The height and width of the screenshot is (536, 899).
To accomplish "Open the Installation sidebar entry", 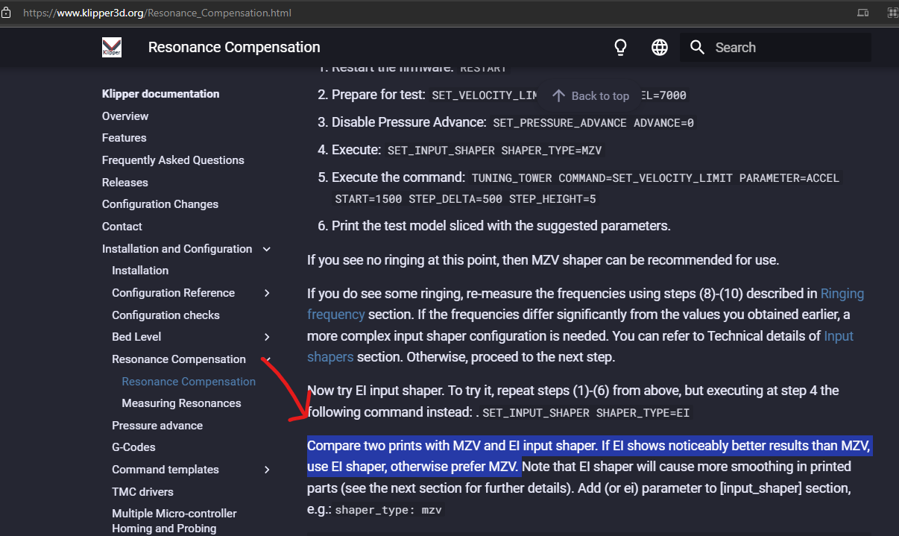I will click(140, 271).
